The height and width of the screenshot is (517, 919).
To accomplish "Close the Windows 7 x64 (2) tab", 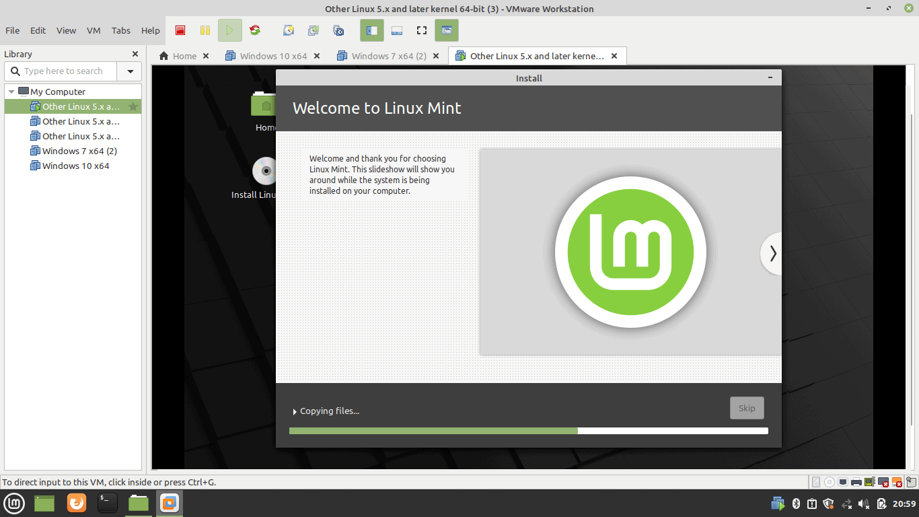I will [436, 56].
